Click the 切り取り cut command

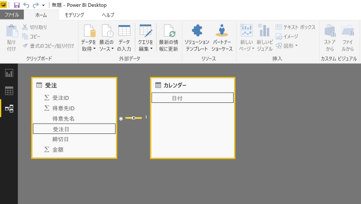click(35, 27)
